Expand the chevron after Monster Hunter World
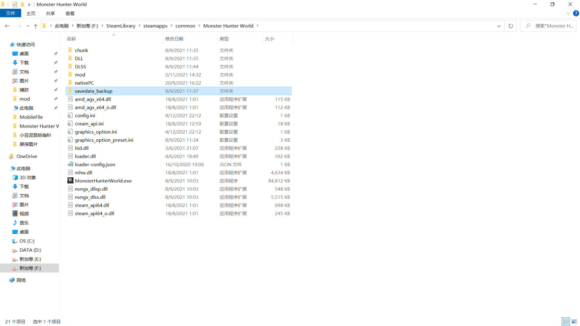The image size is (580, 326). pyautogui.click(x=257, y=26)
